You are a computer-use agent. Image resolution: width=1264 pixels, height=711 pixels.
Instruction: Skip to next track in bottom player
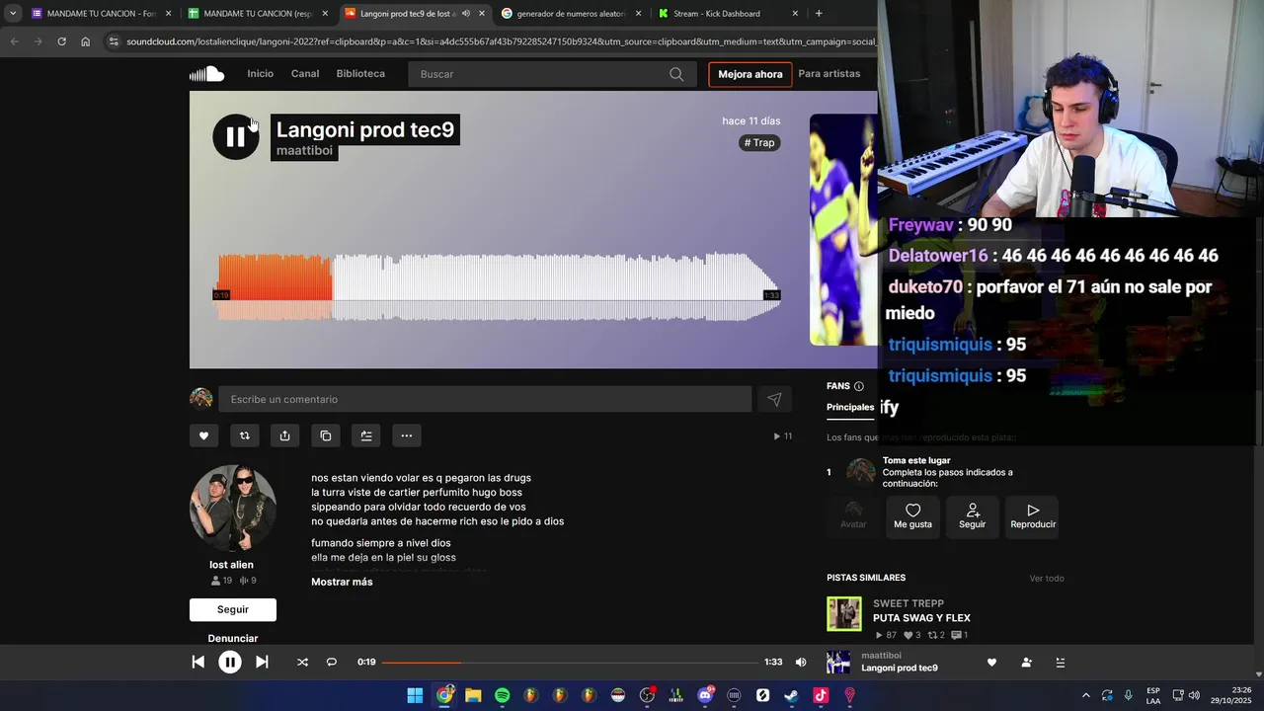point(262,662)
